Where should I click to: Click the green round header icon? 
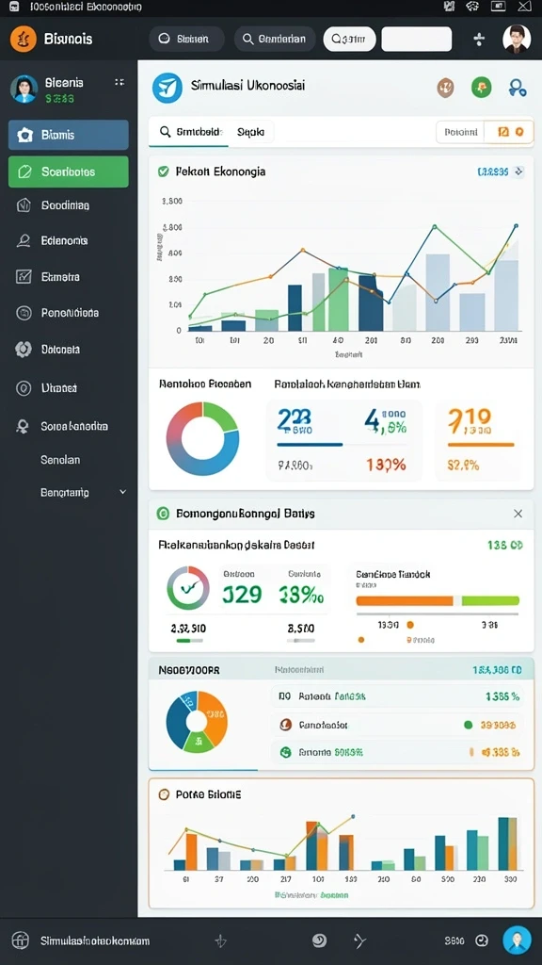481,88
